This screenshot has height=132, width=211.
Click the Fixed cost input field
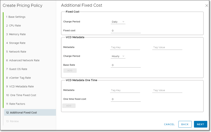pyautogui.click(x=126, y=31)
